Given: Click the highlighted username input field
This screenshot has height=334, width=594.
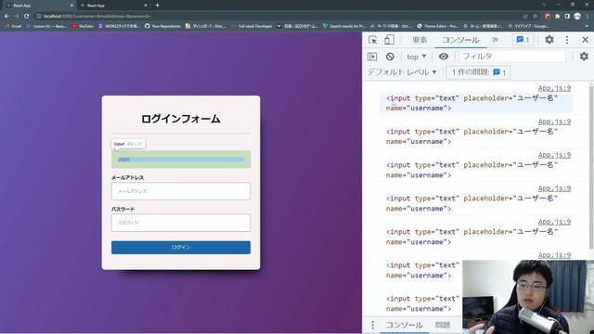Looking at the screenshot, I should tap(181, 160).
